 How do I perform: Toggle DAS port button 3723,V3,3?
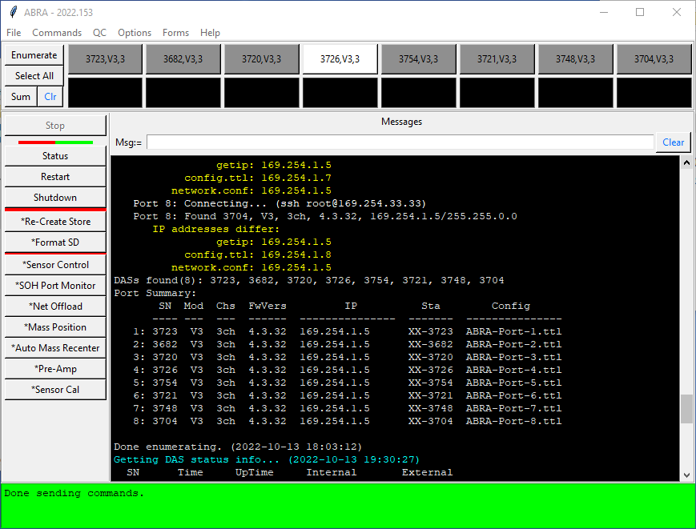[105, 59]
